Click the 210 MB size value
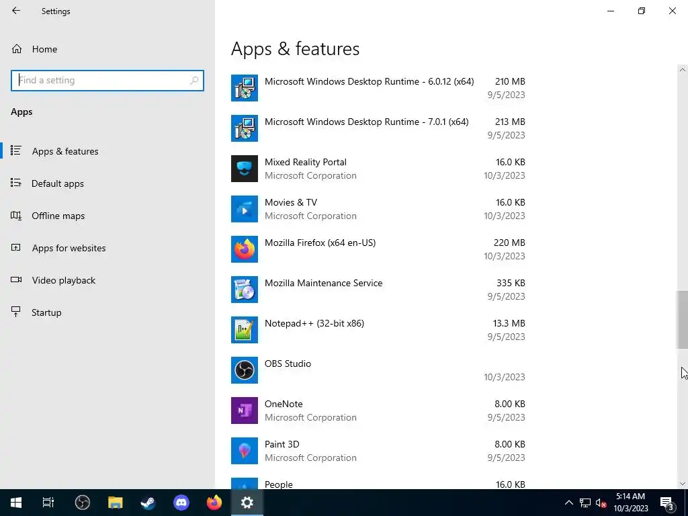Viewport: 688px width, 516px height. (510, 81)
